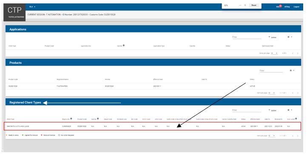Click the No Action Required legend checkbox
The image size is (307, 156).
[59, 135]
